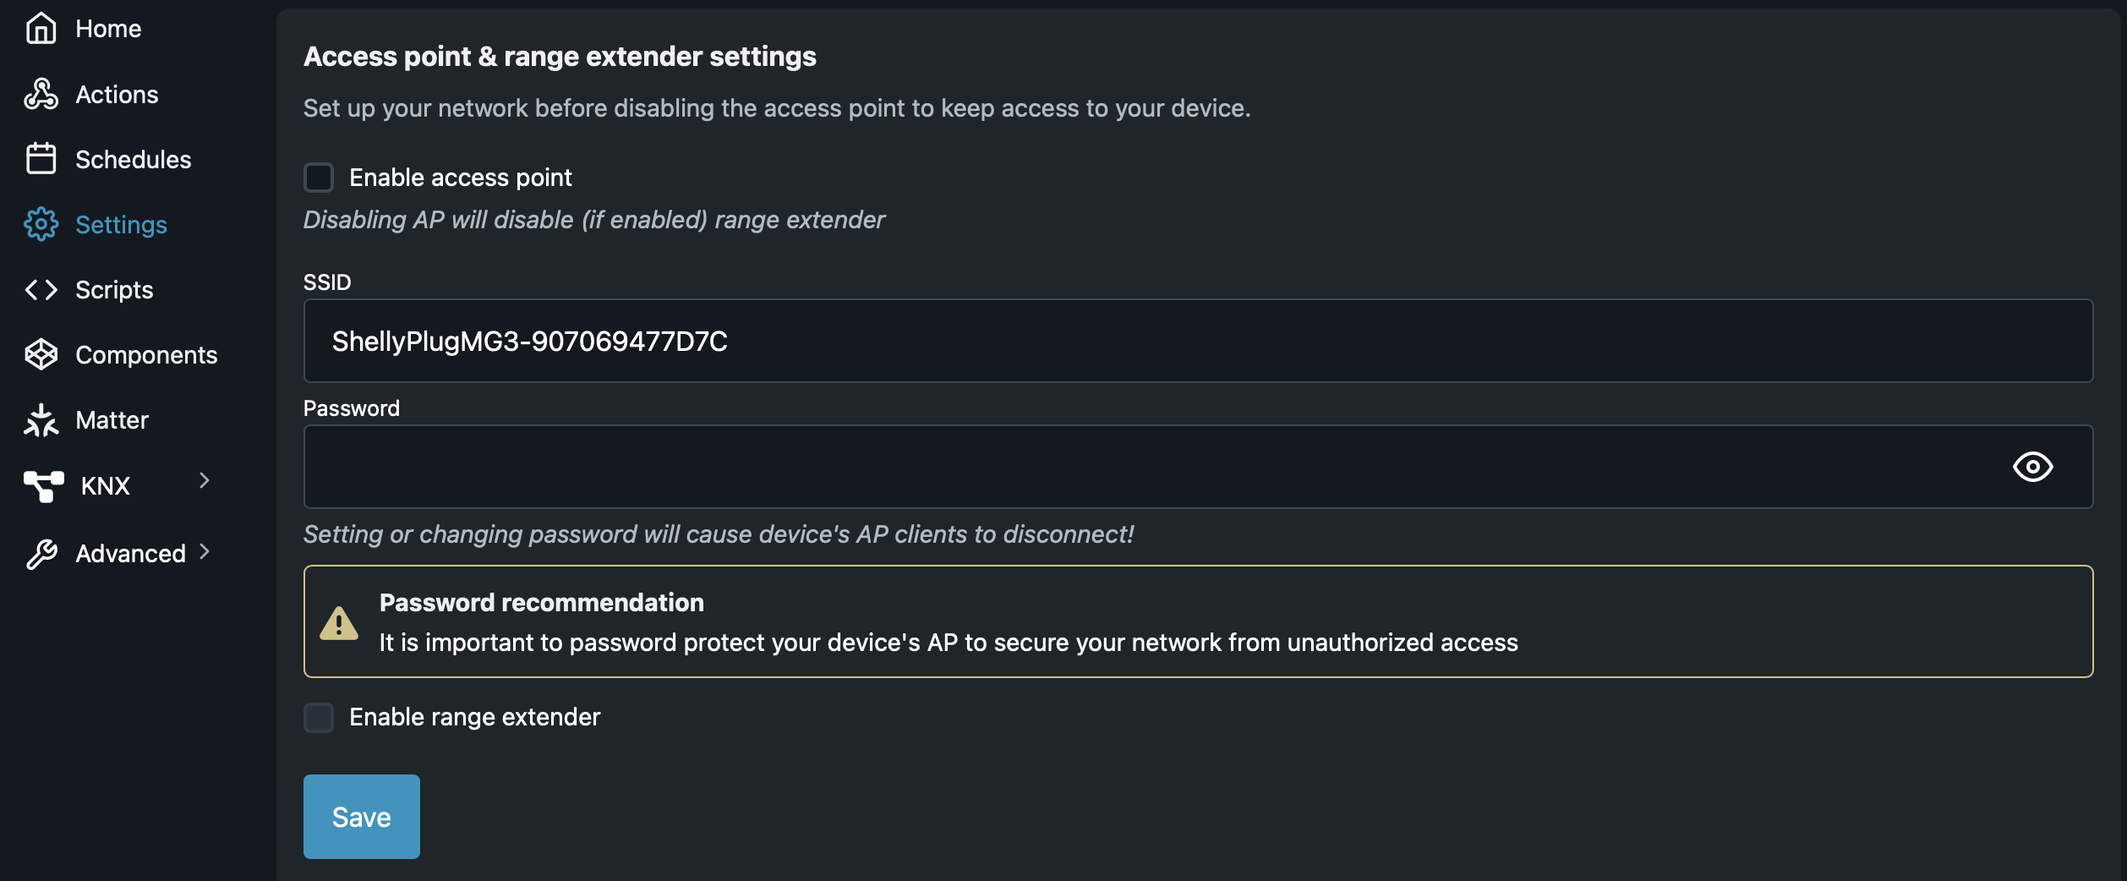Click the Components cube icon

(41, 355)
